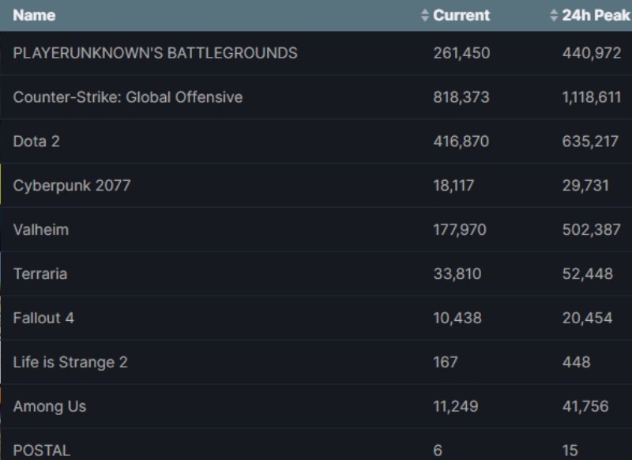Sort the table by Name column header
Viewport: 632px width, 460px height.
click(34, 15)
